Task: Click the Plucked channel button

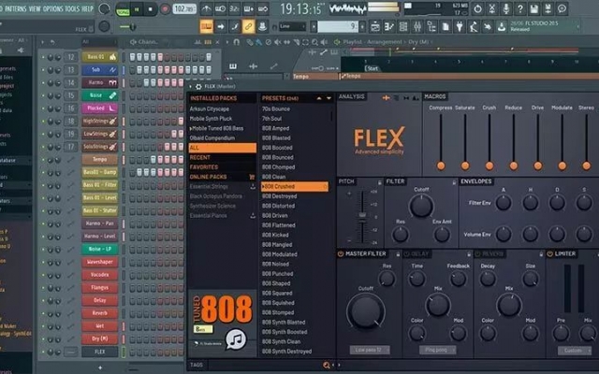Action: click(100, 108)
